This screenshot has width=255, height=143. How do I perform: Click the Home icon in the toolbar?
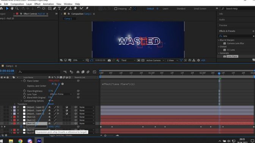1,8
